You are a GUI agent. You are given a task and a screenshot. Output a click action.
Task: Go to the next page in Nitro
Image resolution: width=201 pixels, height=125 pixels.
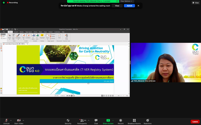point(67,96)
